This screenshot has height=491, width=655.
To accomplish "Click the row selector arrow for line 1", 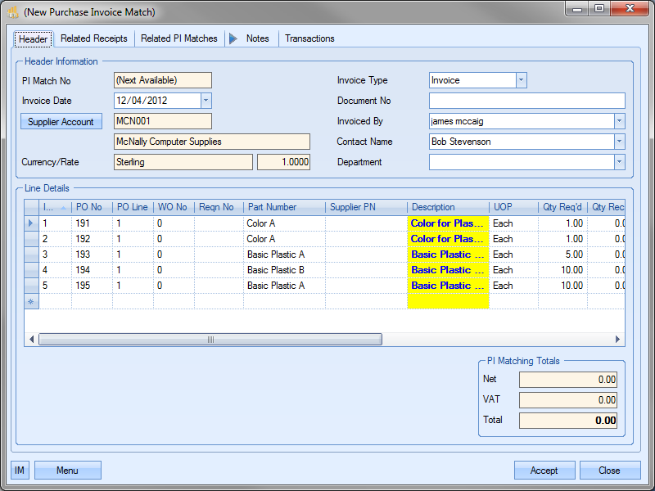I will point(31,223).
